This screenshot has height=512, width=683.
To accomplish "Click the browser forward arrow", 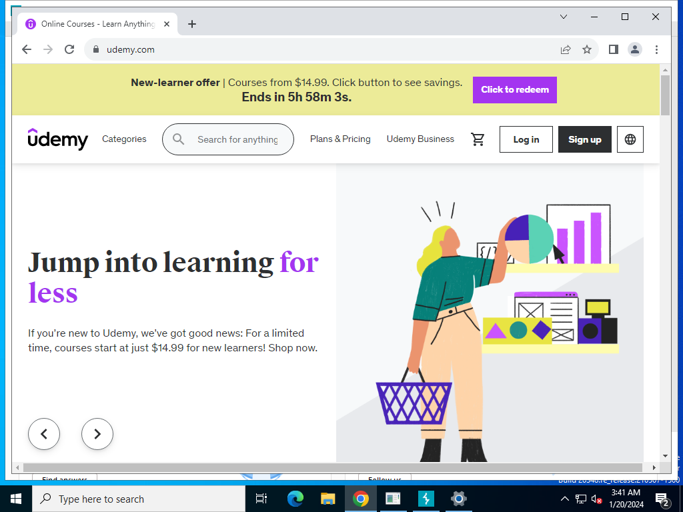I will (x=48, y=49).
